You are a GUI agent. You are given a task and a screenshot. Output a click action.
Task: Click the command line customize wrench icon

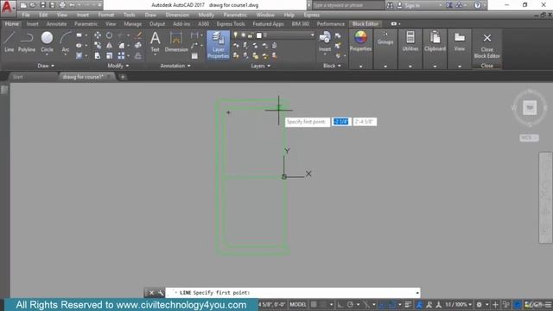point(161,293)
